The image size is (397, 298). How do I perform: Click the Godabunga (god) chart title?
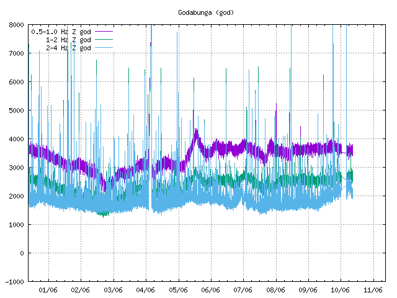[x=206, y=12]
